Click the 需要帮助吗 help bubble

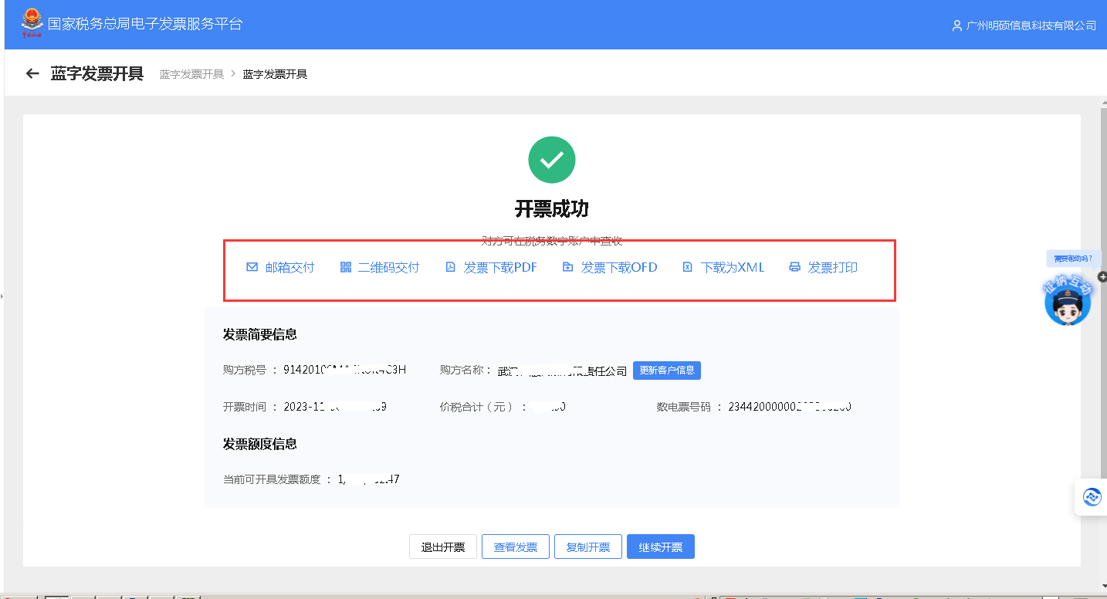coord(1073,259)
